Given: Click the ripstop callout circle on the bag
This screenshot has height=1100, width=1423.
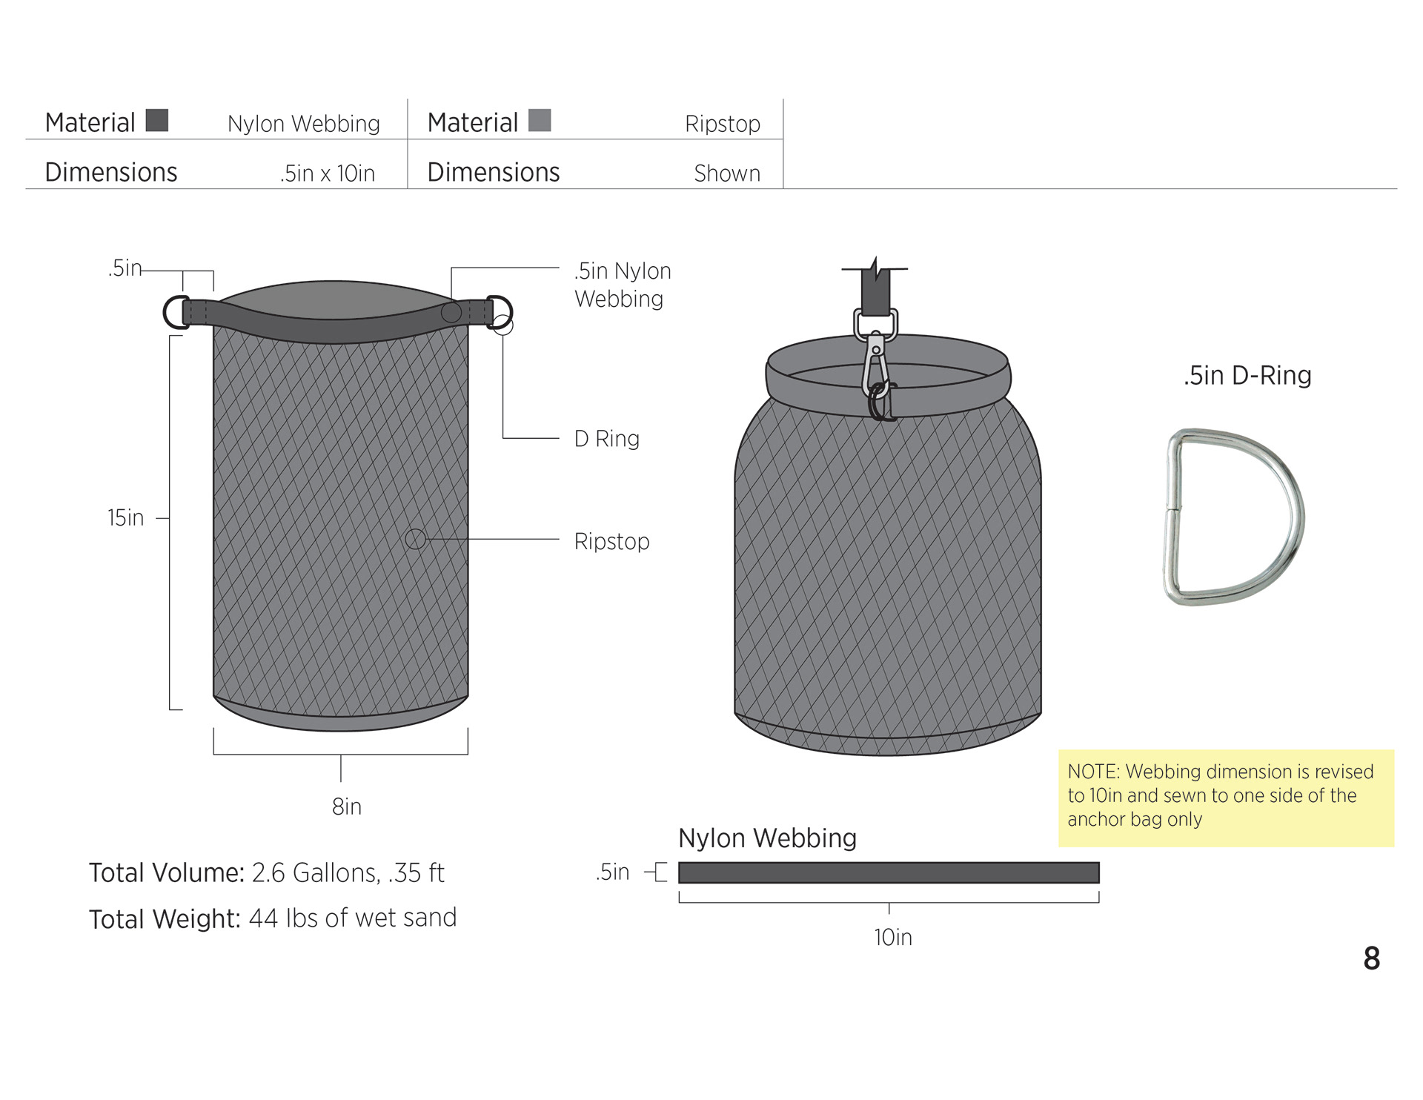Looking at the screenshot, I should tap(416, 539).
